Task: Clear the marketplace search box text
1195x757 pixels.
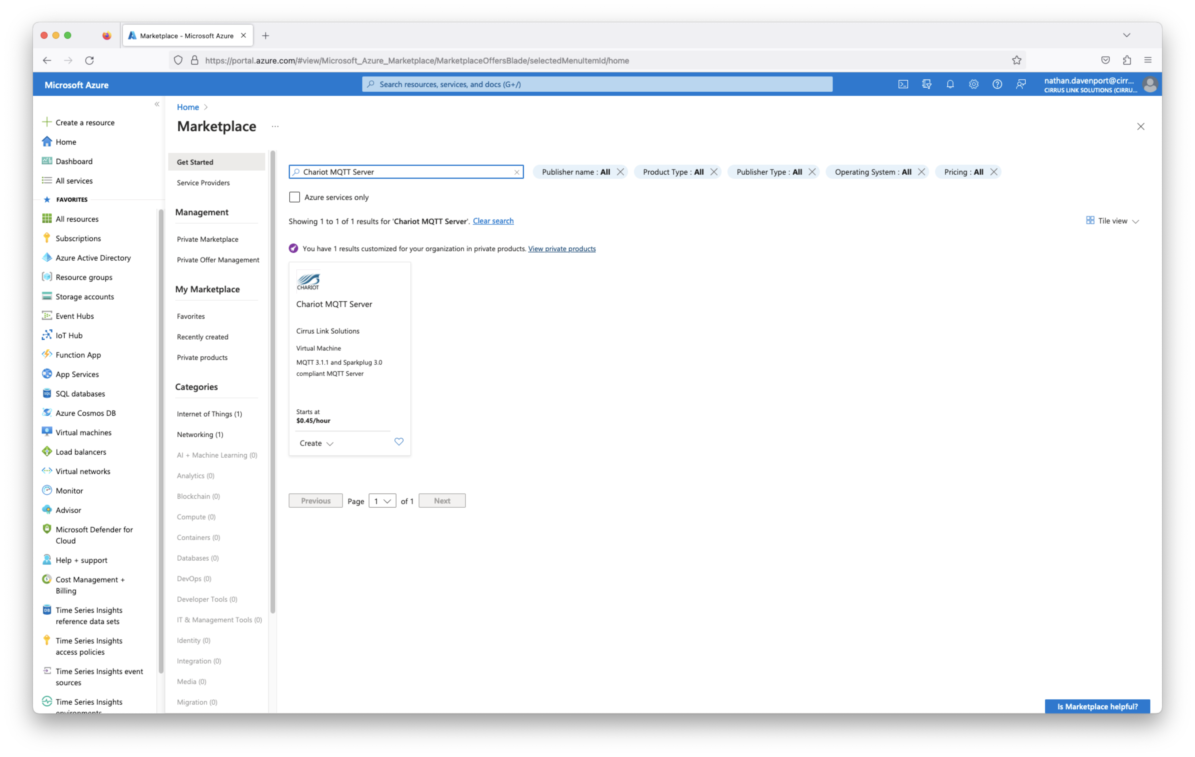Action: [x=517, y=172]
